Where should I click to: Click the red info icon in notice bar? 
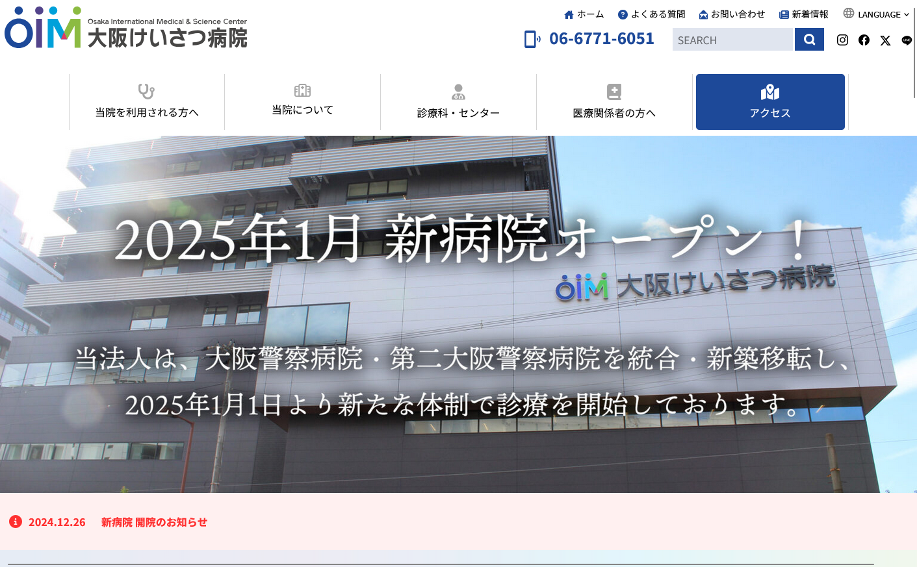click(x=16, y=522)
